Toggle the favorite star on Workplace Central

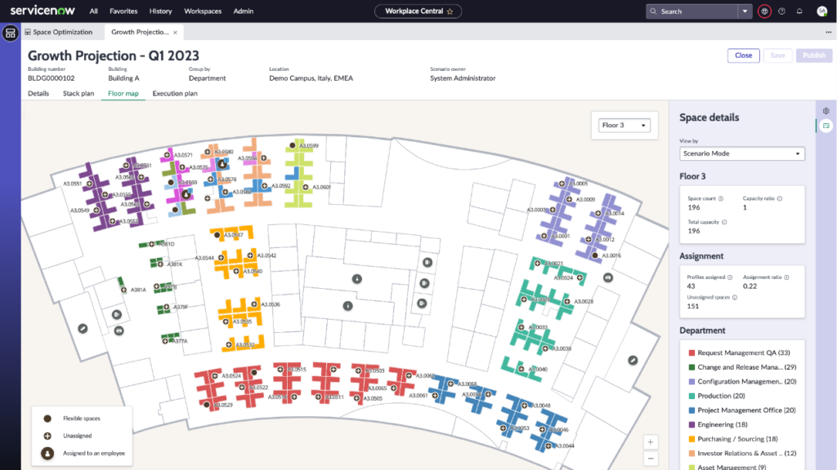[x=451, y=11]
